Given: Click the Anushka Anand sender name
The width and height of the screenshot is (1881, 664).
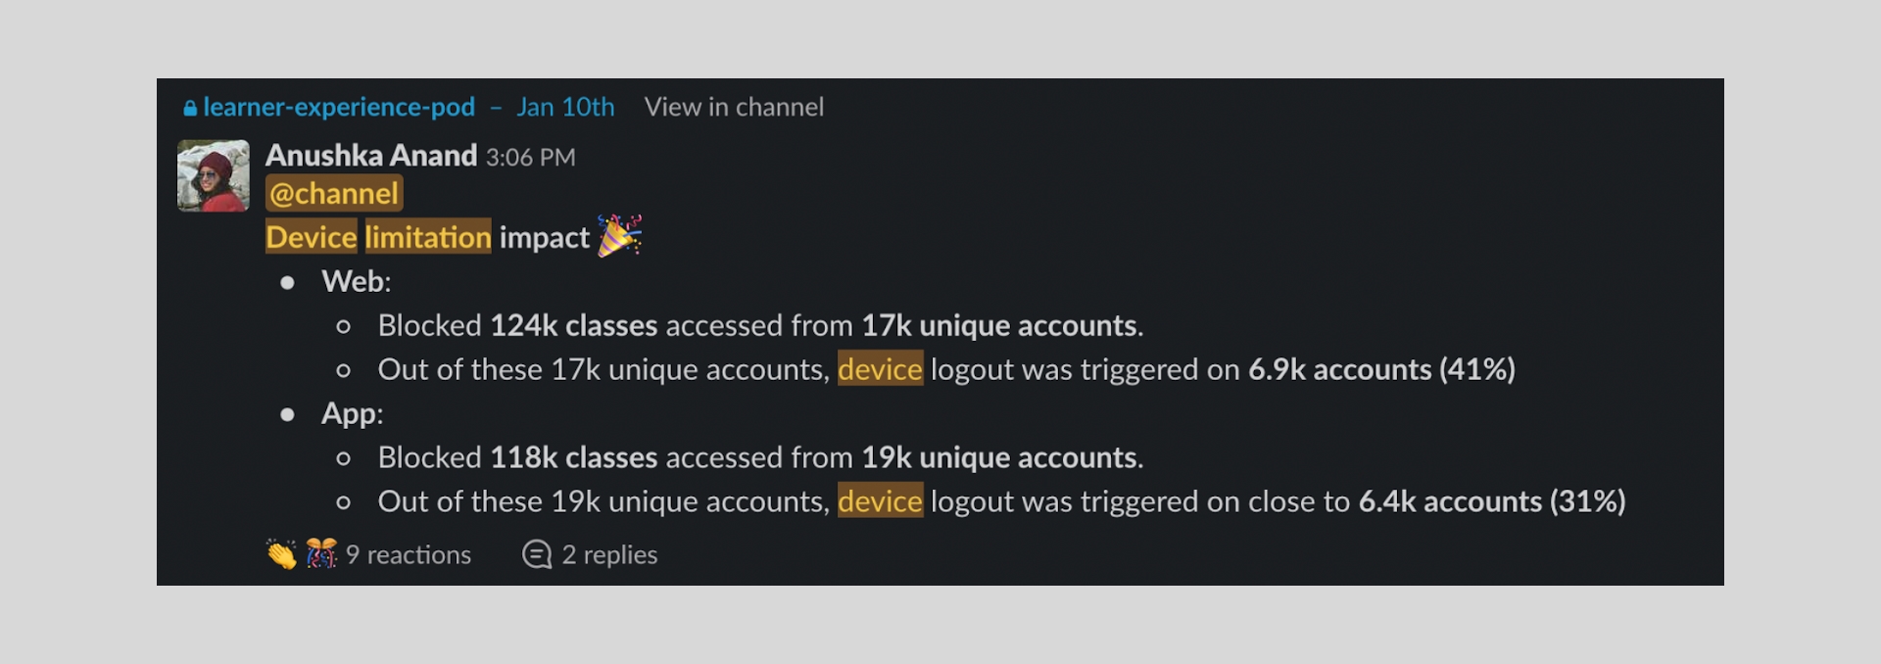Looking at the screenshot, I should pos(371,156).
